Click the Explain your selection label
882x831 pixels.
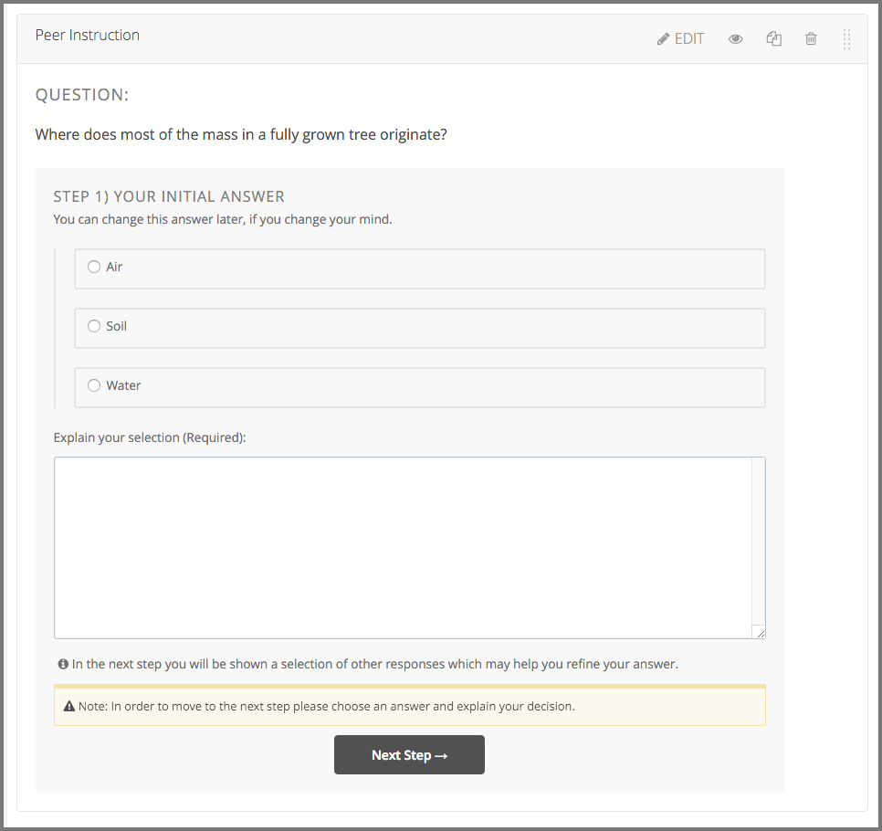(x=150, y=437)
